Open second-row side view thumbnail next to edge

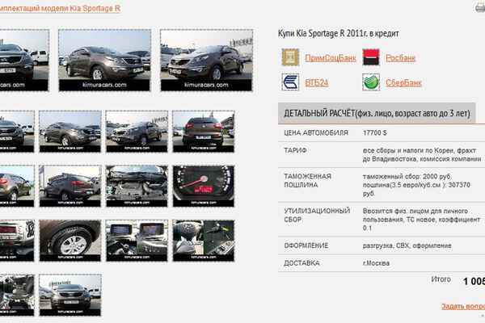pos(70,132)
